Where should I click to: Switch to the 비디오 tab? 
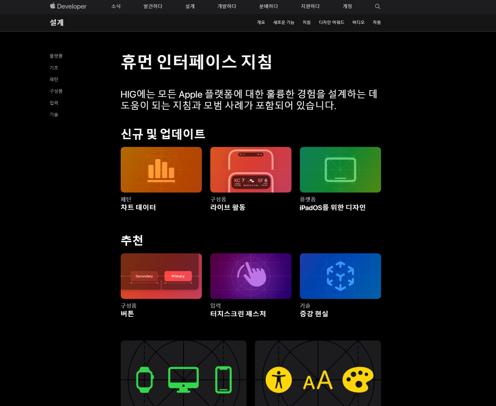pyautogui.click(x=358, y=22)
